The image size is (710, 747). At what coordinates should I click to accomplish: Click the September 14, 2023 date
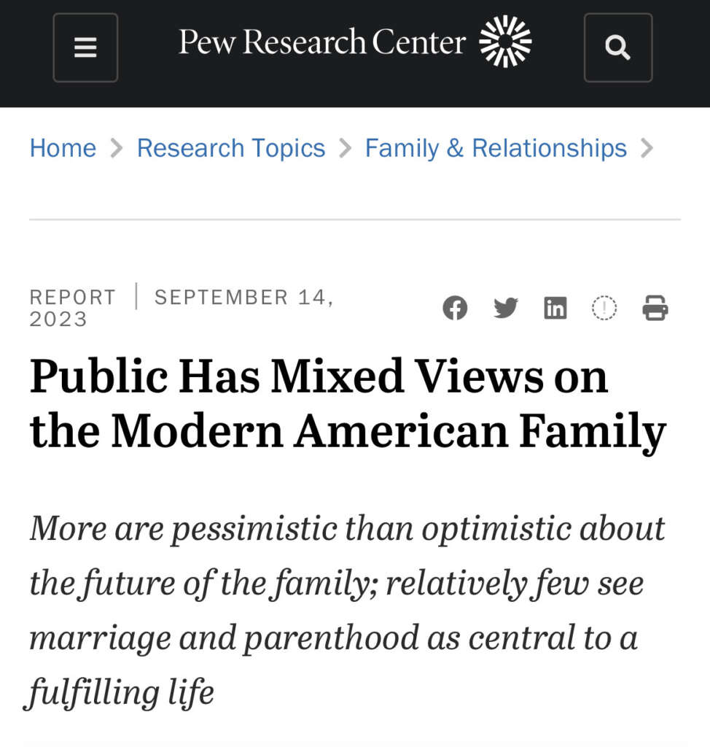click(243, 298)
